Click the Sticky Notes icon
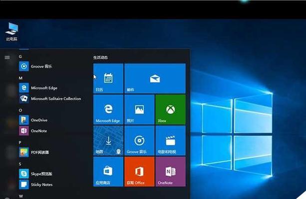 pyautogui.click(x=24, y=185)
